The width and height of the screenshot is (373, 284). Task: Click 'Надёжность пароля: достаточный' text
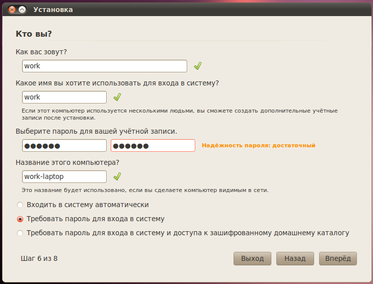coord(259,145)
